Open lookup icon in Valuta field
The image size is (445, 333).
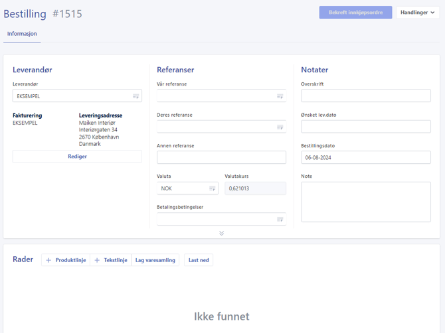coord(213,188)
